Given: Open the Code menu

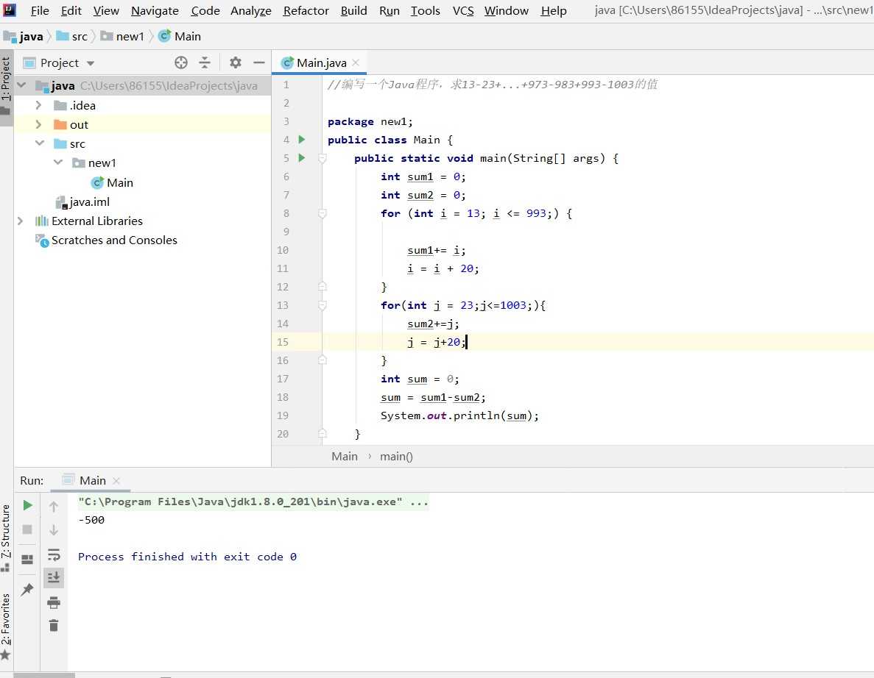Looking at the screenshot, I should 205,10.
